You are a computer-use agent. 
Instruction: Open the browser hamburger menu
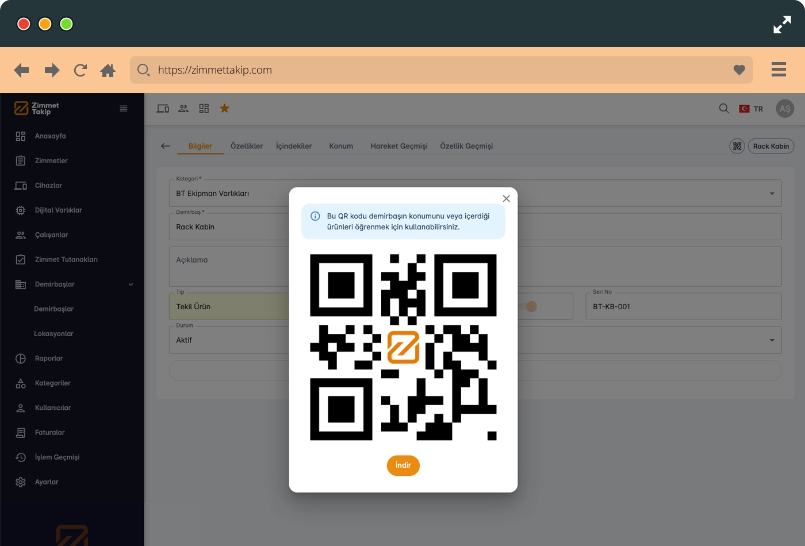pyautogui.click(x=779, y=70)
